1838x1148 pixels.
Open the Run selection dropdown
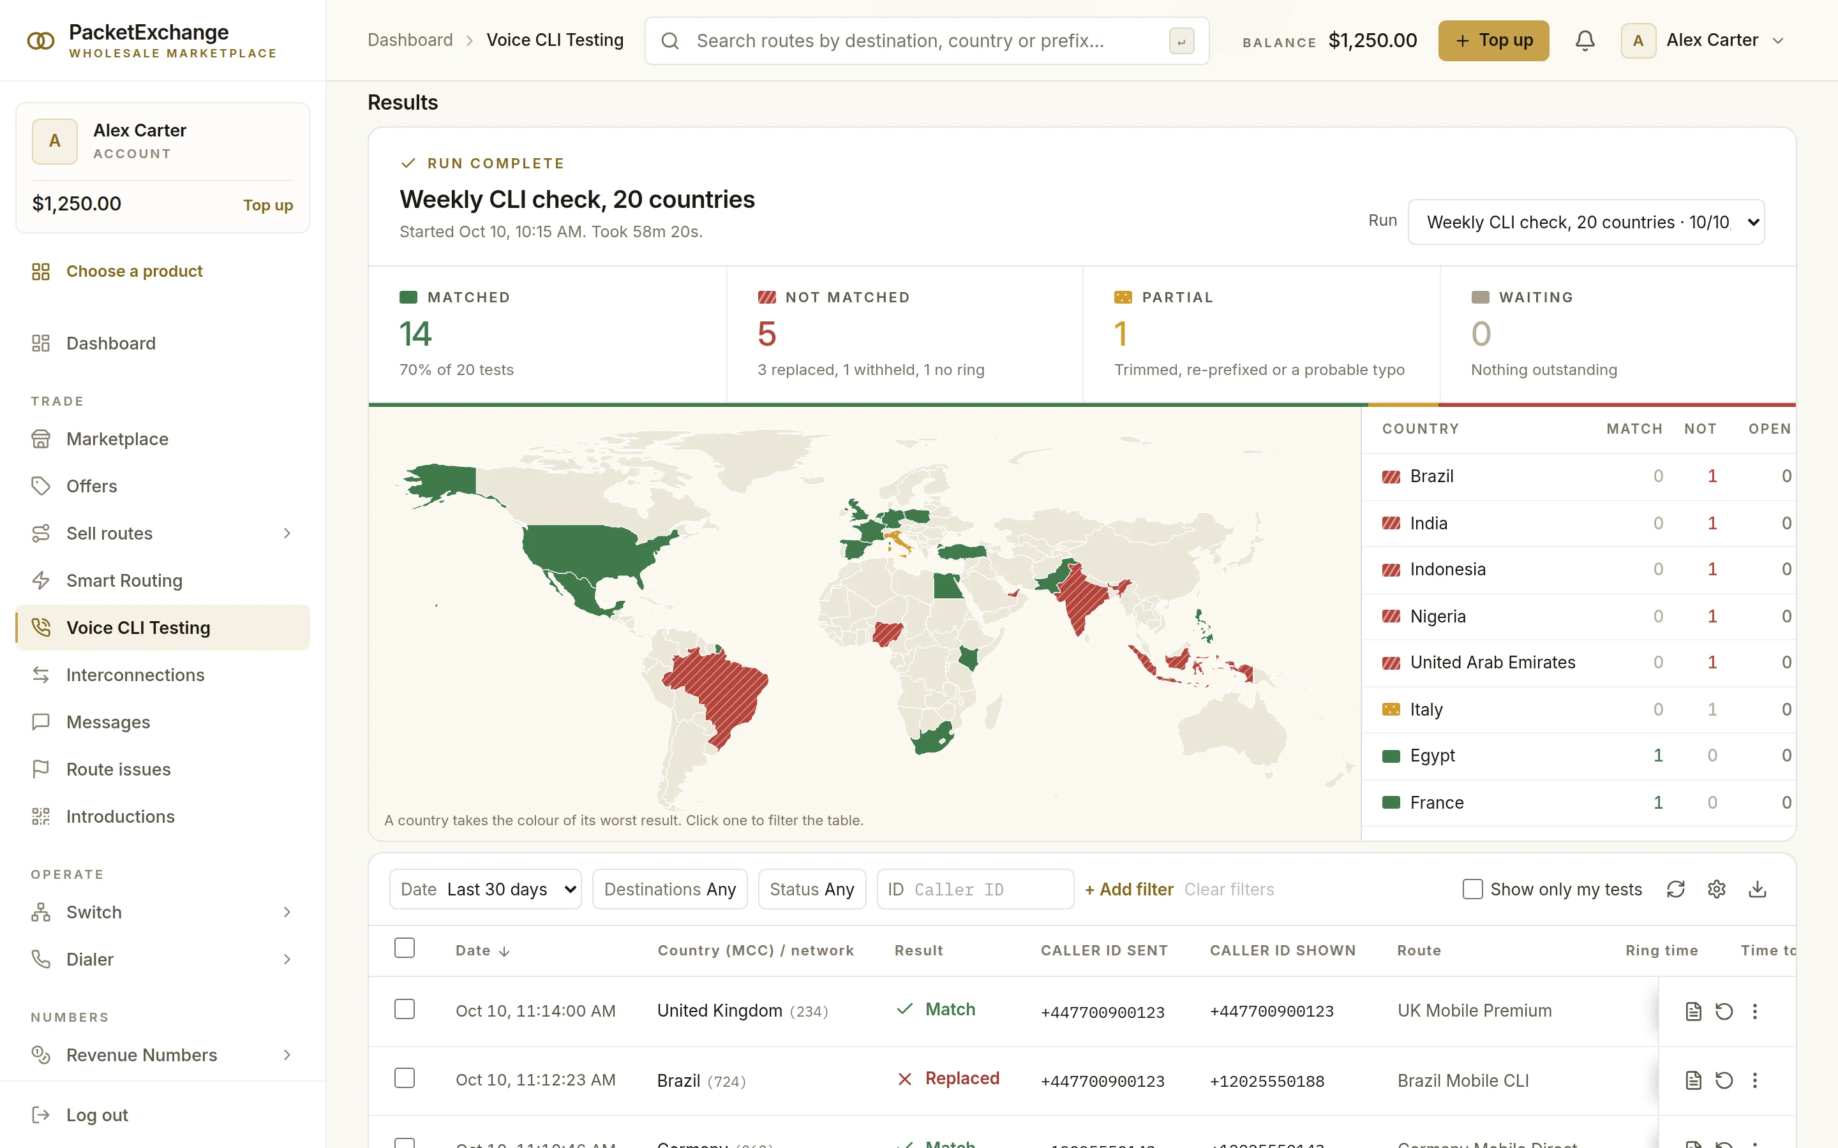point(1586,222)
